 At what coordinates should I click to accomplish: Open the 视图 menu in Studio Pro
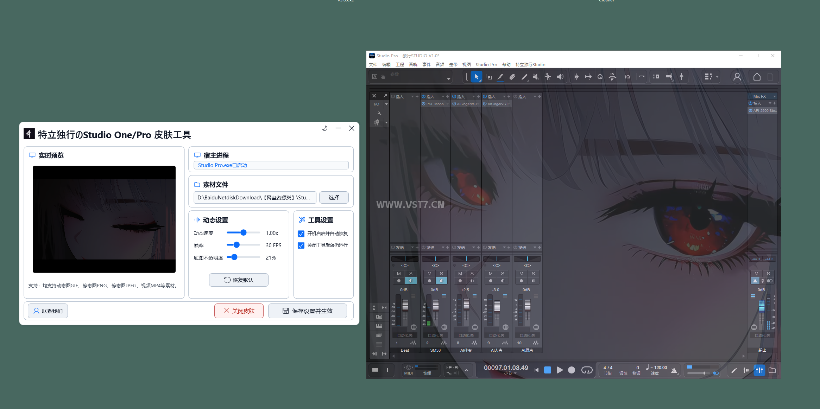pyautogui.click(x=466, y=65)
